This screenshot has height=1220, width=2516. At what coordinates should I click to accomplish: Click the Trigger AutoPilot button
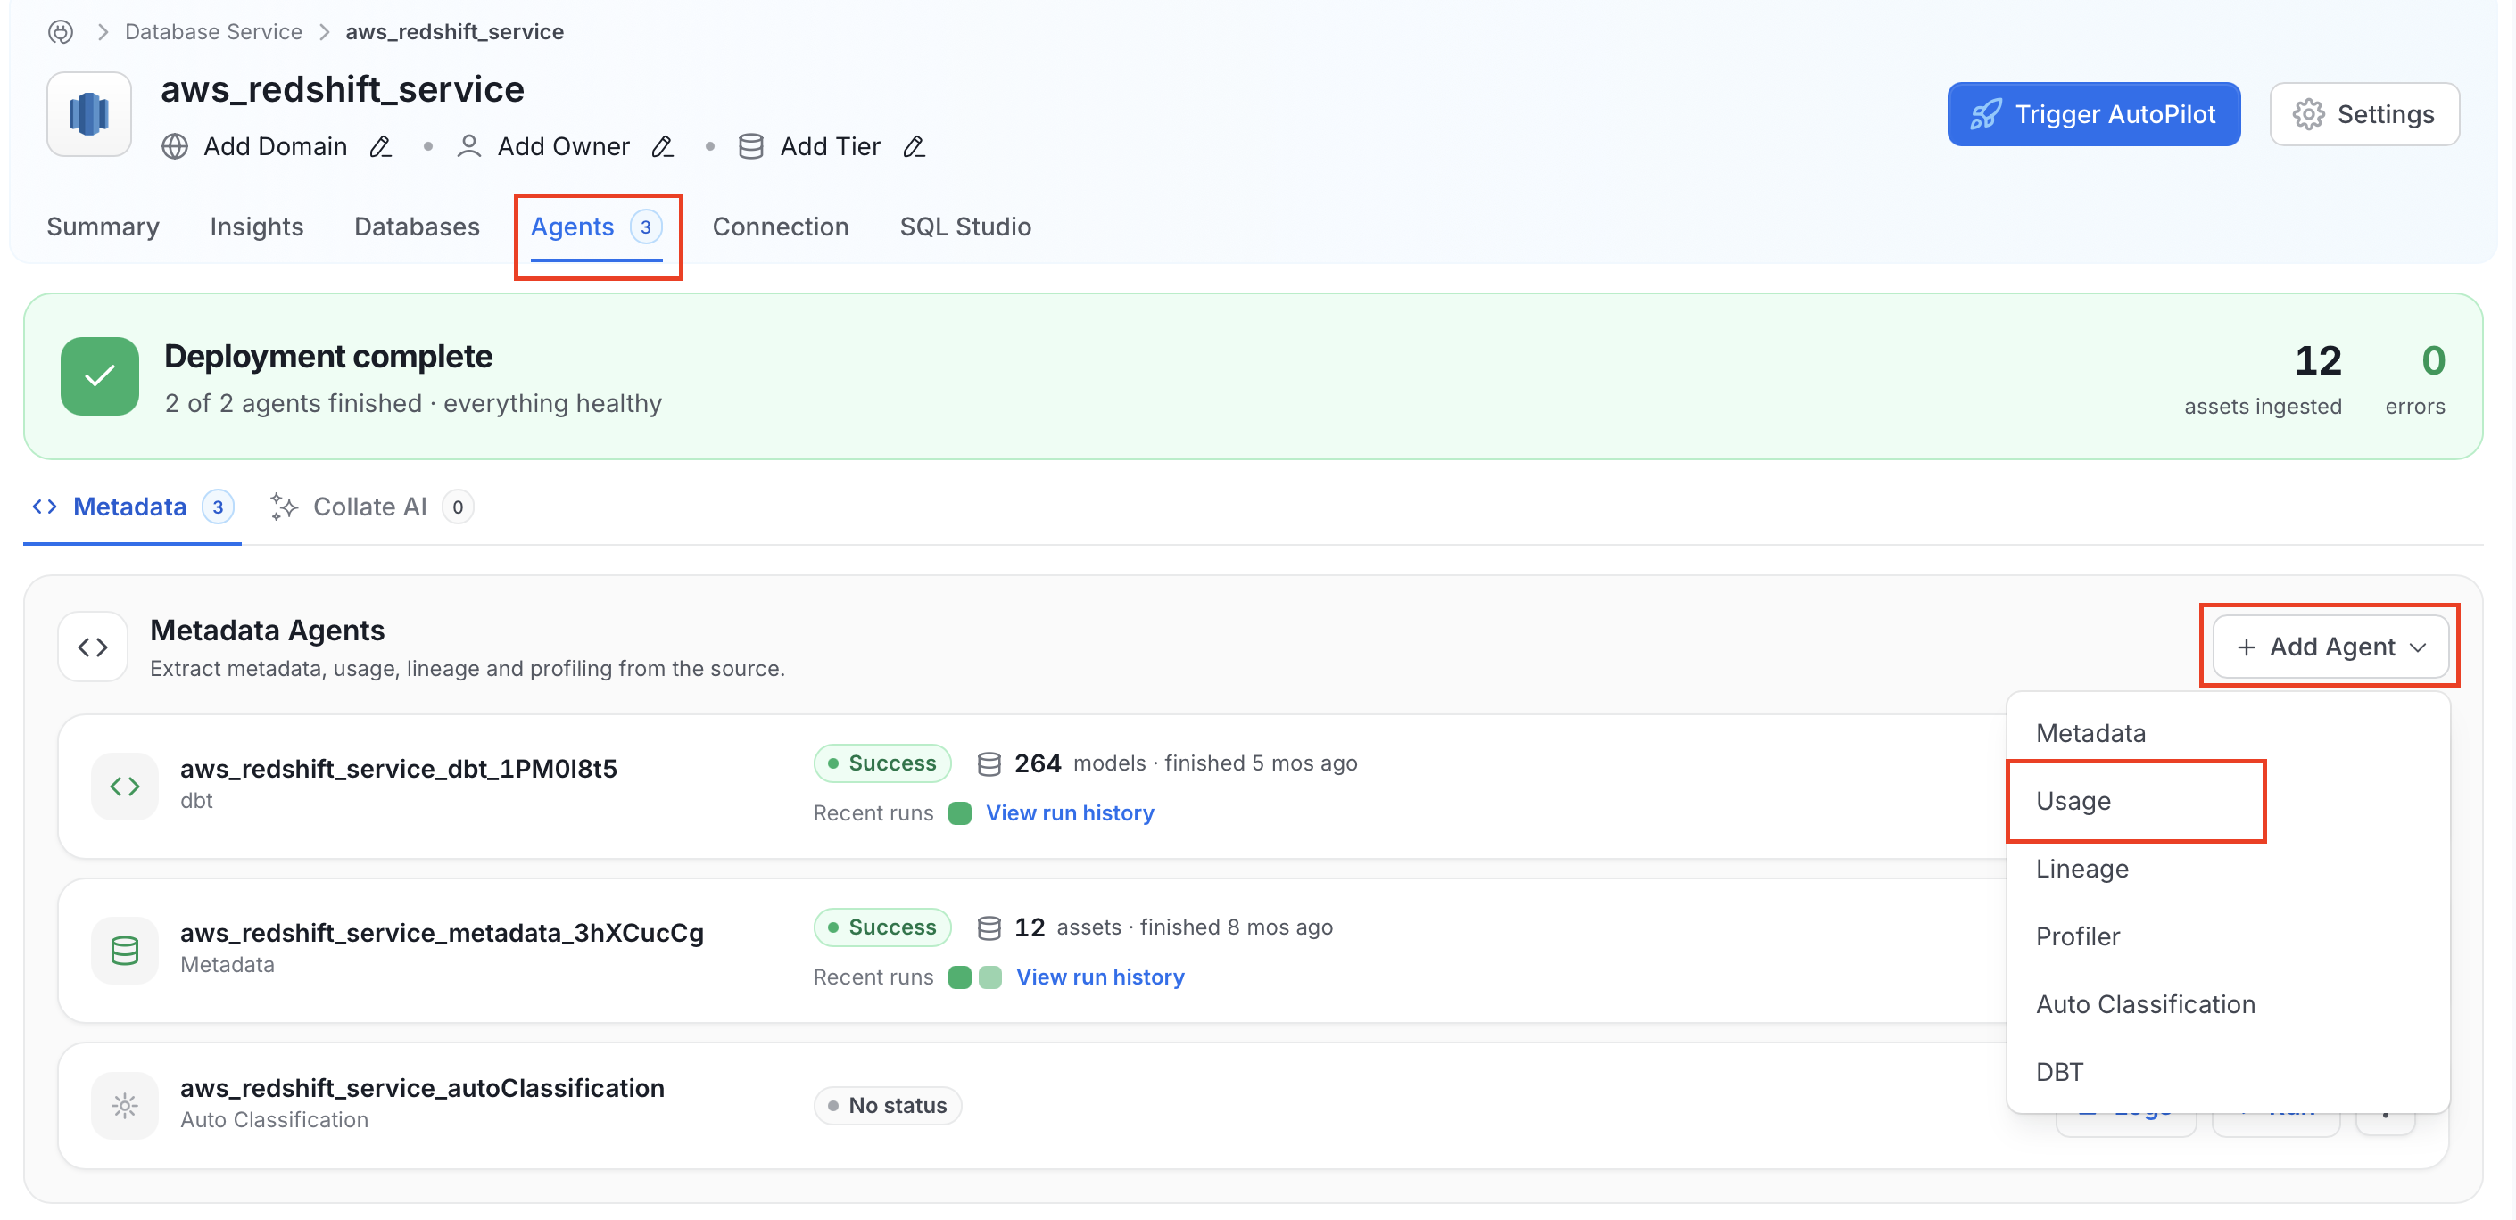tap(2093, 114)
